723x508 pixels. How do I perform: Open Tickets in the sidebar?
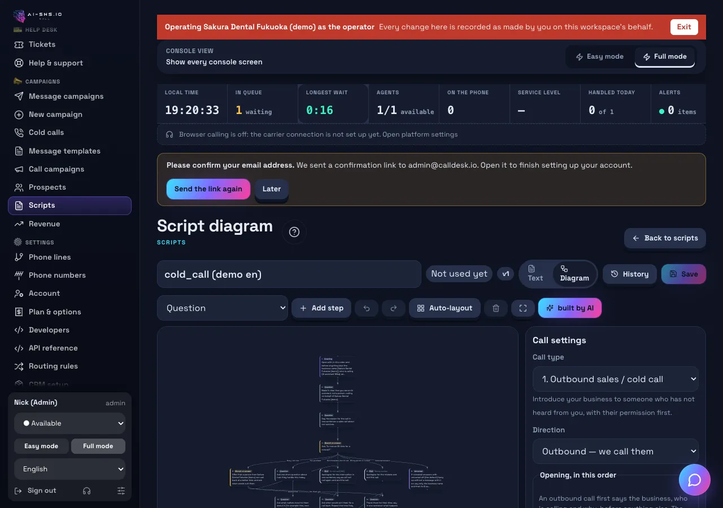tap(70, 44)
